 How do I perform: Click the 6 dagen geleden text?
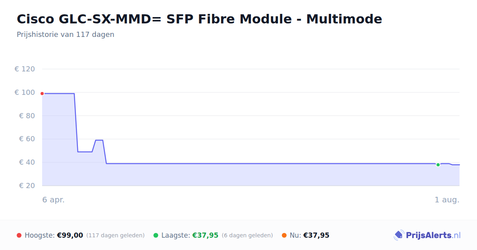point(247,236)
